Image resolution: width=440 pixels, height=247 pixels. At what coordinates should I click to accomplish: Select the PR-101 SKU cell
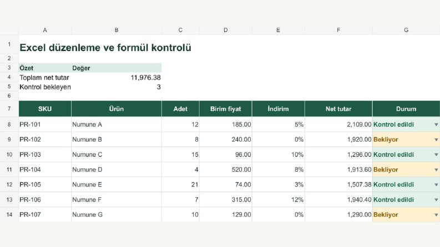pos(45,125)
